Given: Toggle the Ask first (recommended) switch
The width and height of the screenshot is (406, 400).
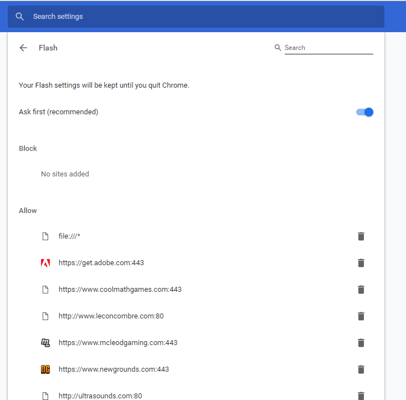Looking at the screenshot, I should pos(364,112).
